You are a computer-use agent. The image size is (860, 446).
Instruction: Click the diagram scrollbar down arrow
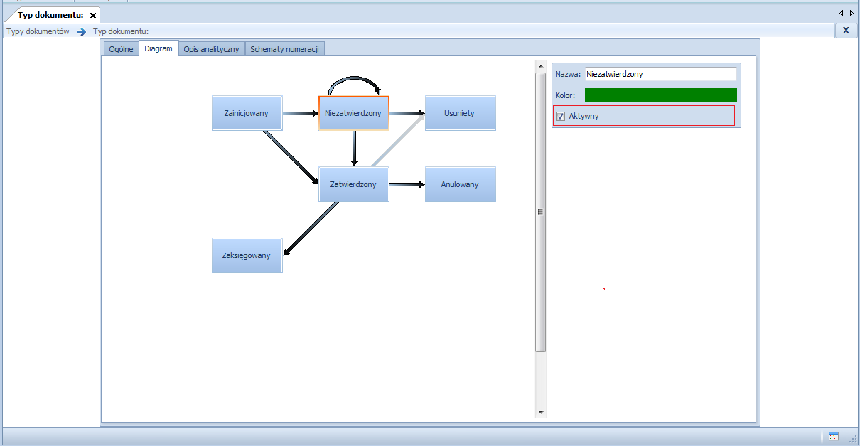[541, 412]
